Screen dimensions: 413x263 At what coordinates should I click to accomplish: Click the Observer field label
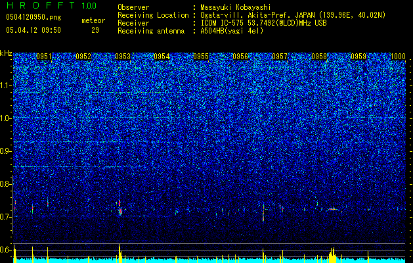(x=133, y=7)
